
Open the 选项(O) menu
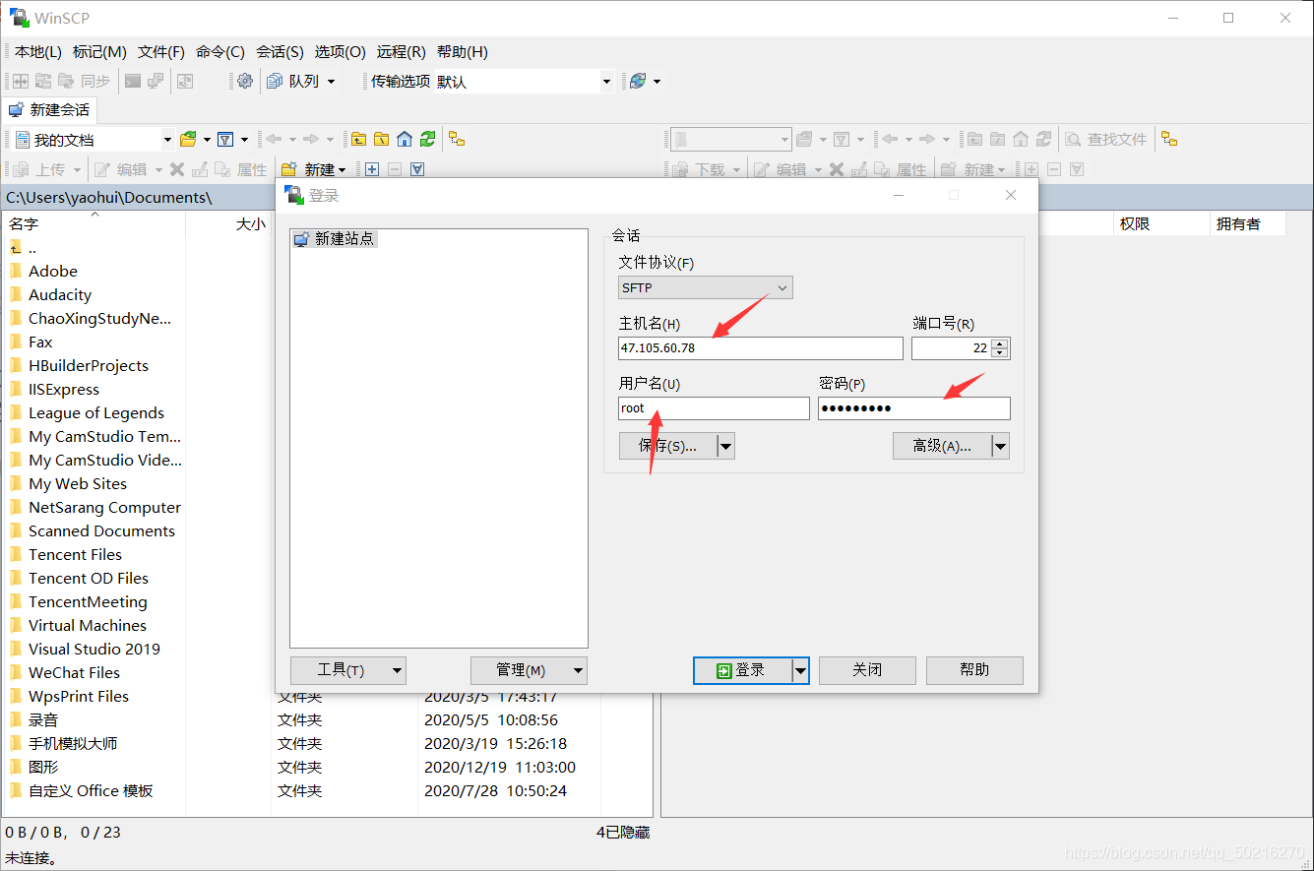pos(341,51)
